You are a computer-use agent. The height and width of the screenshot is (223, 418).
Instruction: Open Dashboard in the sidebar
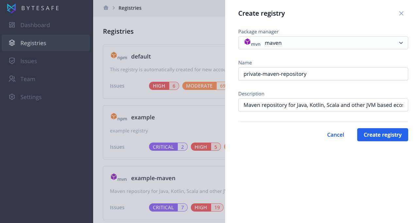tap(46, 25)
